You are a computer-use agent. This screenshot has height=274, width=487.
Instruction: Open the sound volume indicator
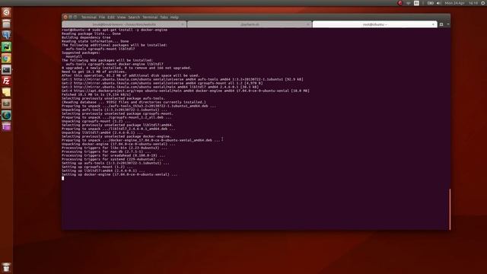coord(438,3)
